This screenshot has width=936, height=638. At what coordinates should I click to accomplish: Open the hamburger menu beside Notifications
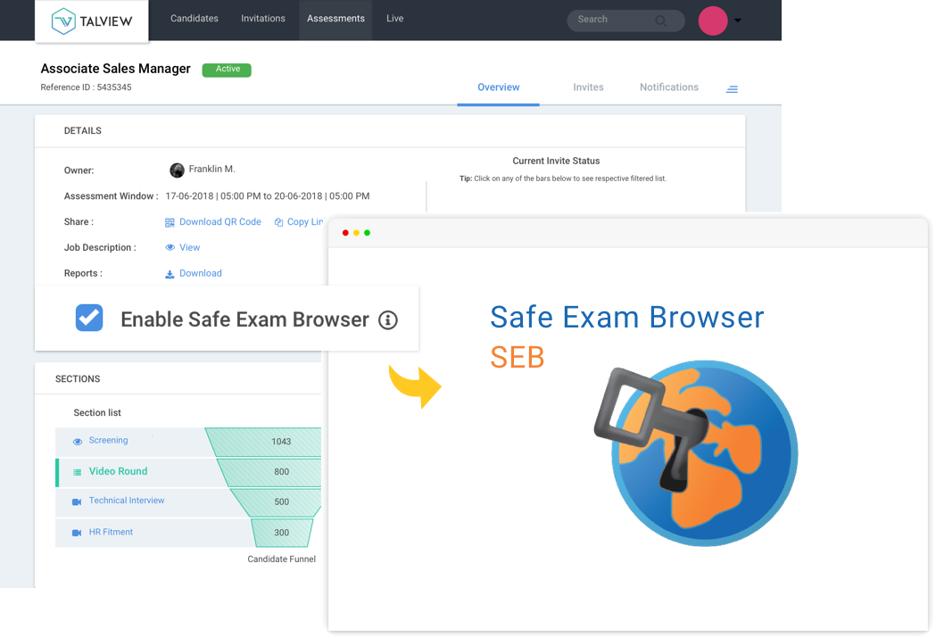pyautogui.click(x=732, y=89)
